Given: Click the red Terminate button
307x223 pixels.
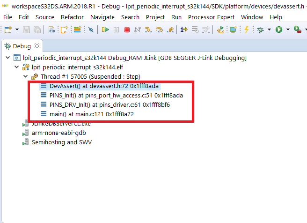Looking at the screenshot, I should 127,30.
